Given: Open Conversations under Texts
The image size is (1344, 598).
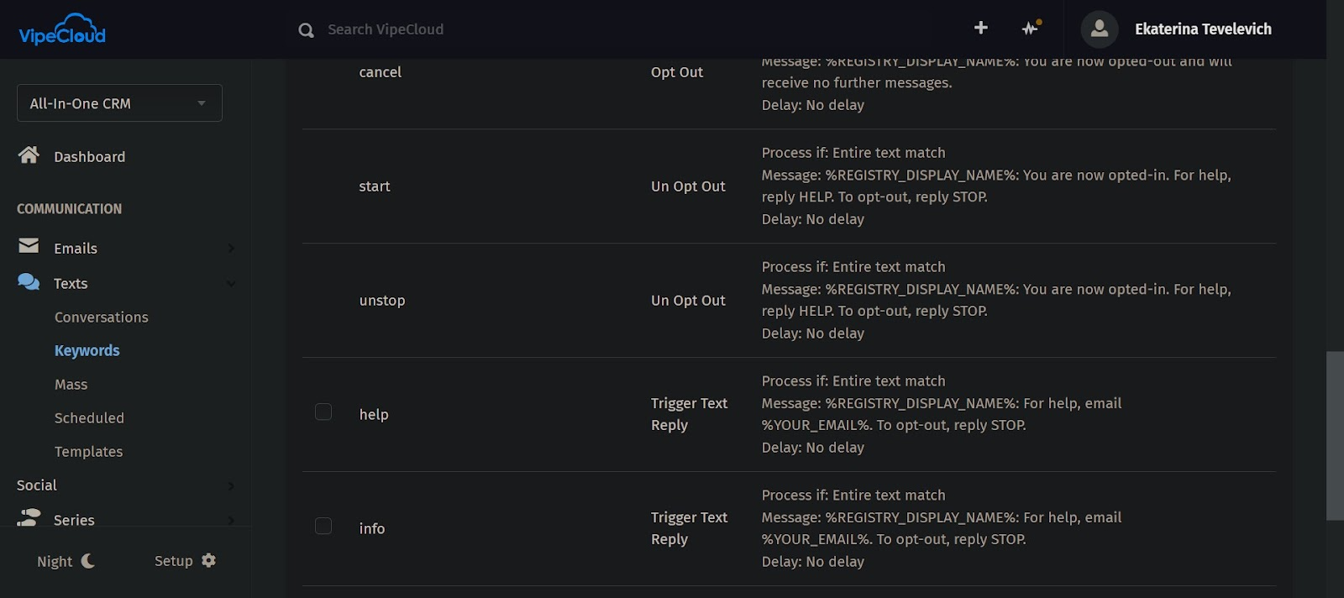Looking at the screenshot, I should click(101, 317).
